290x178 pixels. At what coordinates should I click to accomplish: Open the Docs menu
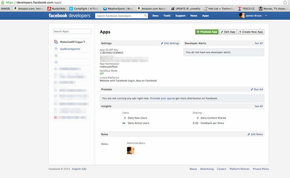pyautogui.click(x=155, y=16)
